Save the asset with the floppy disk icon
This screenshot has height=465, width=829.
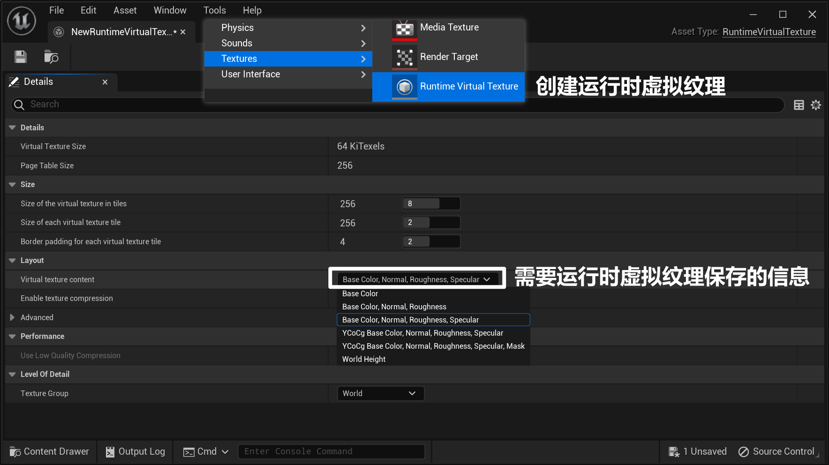point(21,57)
